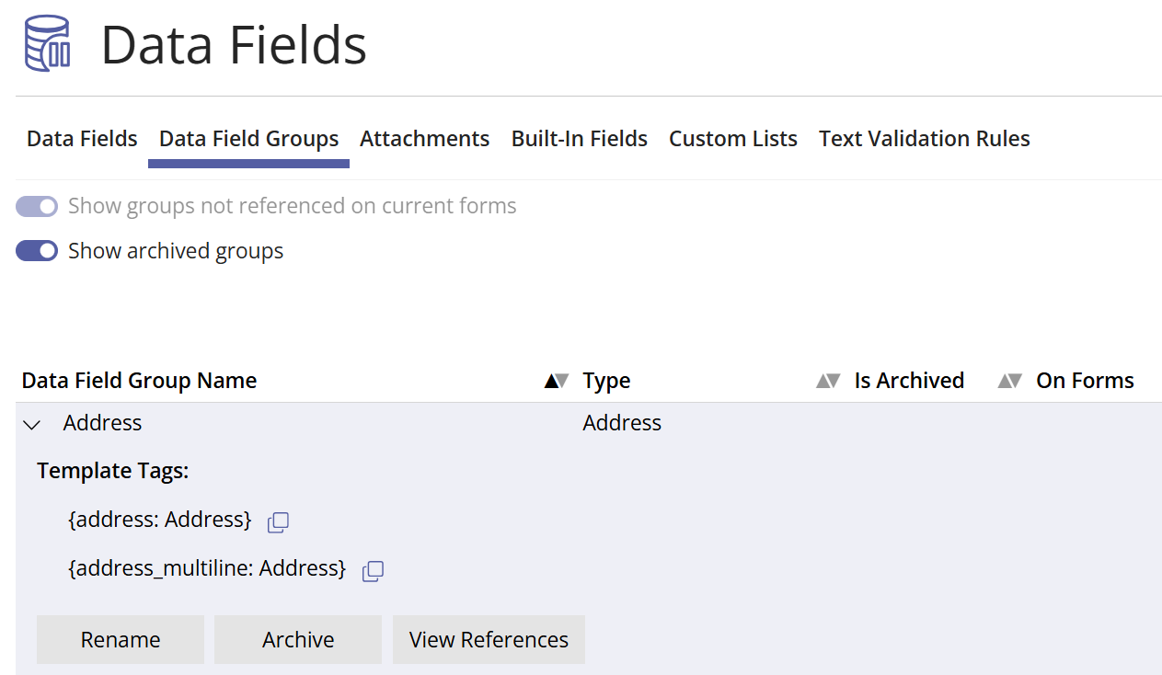Click the Data Fields page title
The height and width of the screenshot is (675, 1162).
[x=234, y=44]
